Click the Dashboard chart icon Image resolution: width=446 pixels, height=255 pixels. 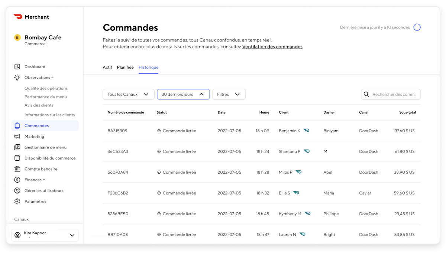point(17,67)
